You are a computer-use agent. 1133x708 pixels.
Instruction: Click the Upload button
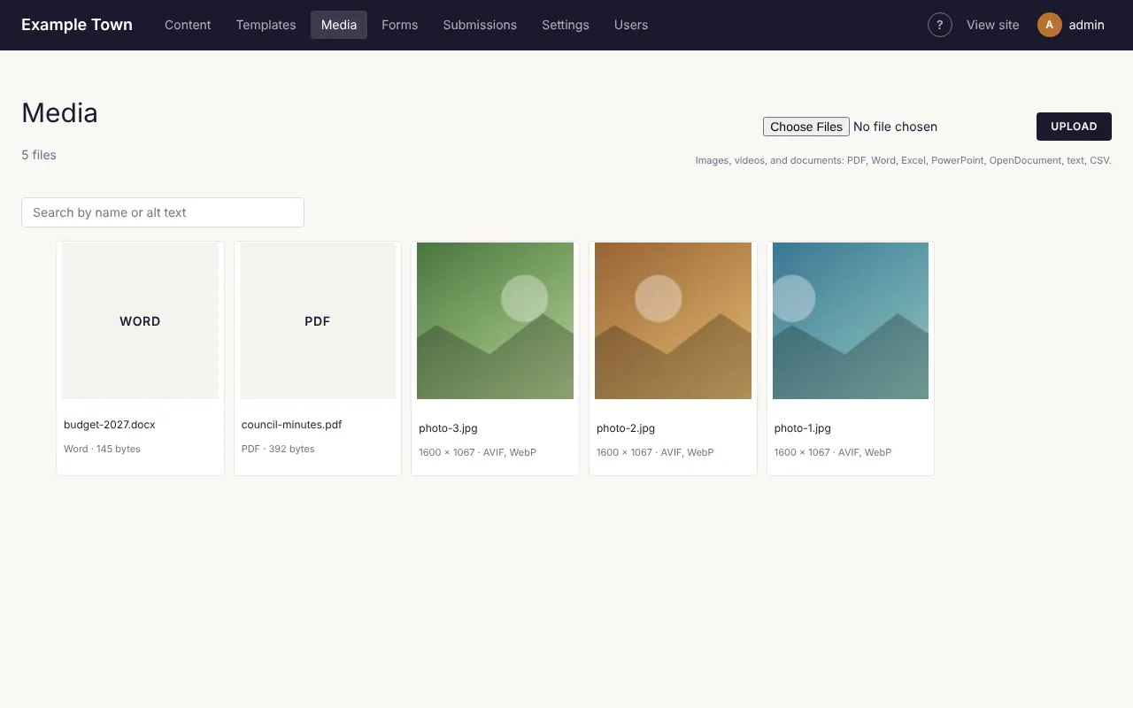coord(1074,127)
